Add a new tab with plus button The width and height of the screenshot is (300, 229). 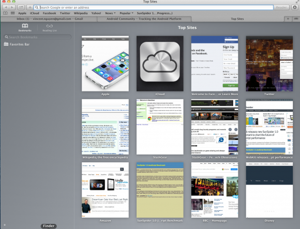point(288,19)
